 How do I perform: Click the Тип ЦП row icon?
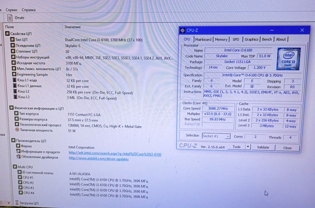12,39
